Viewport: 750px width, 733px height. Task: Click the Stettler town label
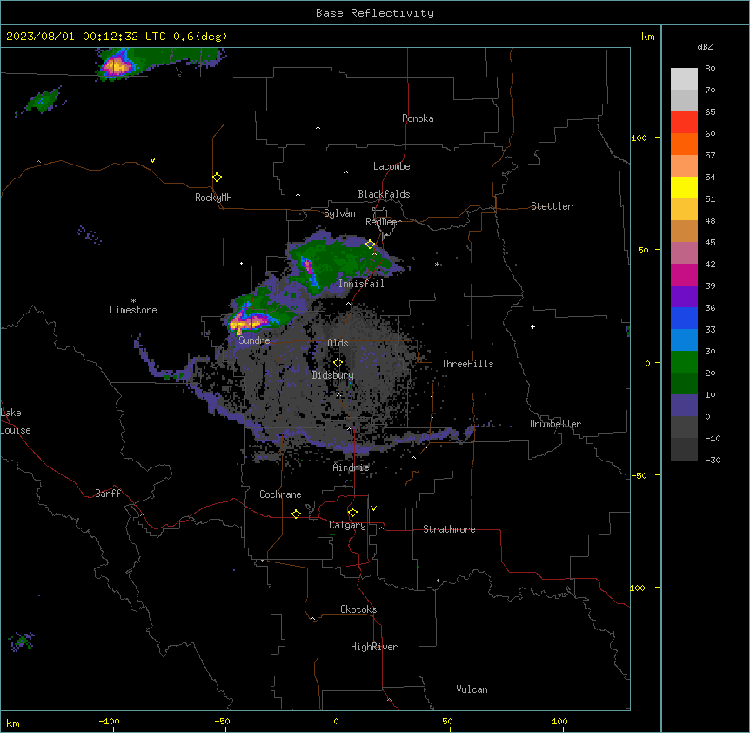pos(552,206)
